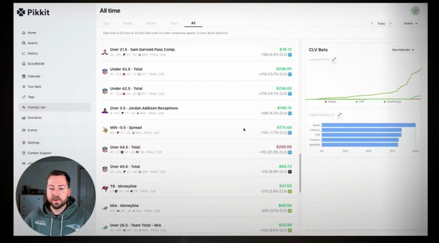Open Search in the sidebar
439x243 pixels.
tap(32, 43)
